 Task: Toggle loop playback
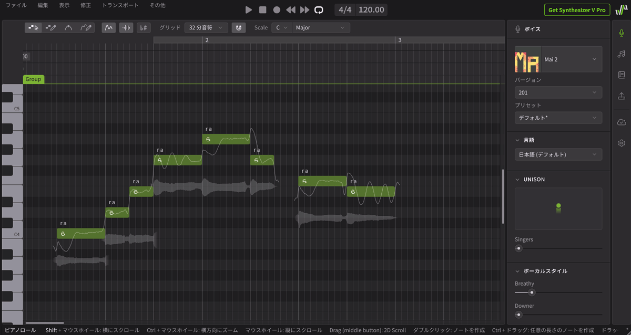coord(319,9)
